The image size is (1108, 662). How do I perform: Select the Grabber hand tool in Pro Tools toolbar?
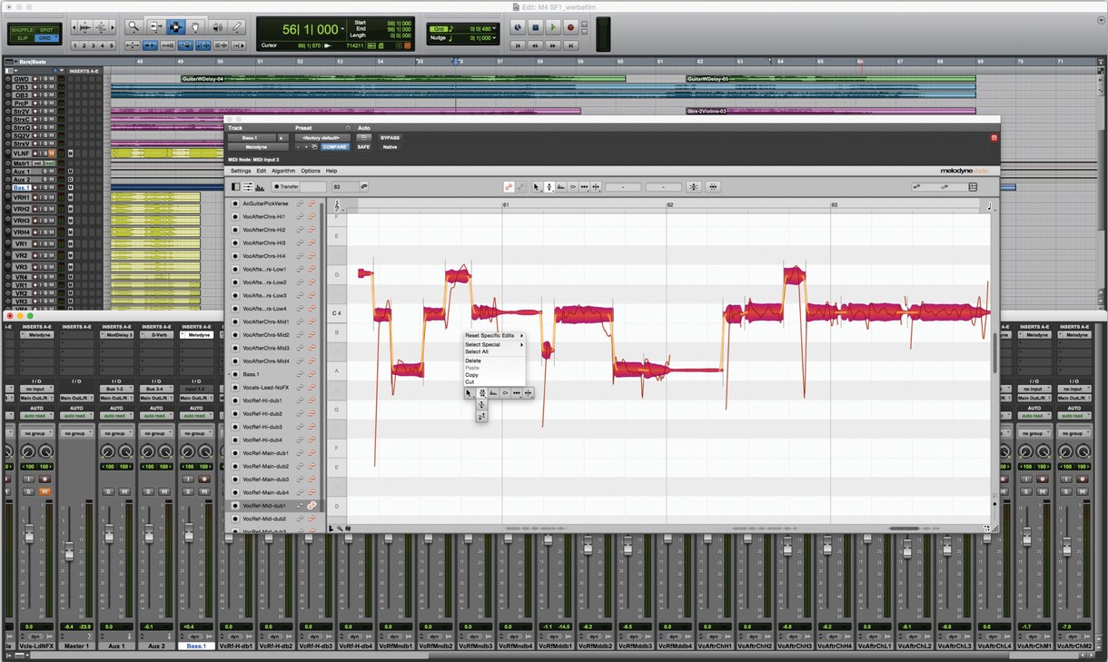(196, 27)
